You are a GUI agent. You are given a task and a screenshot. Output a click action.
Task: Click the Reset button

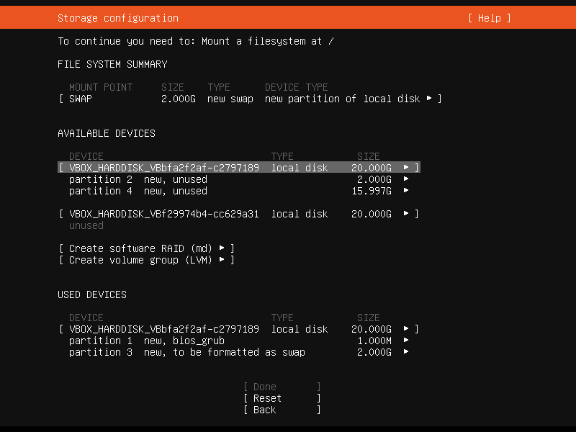pos(282,398)
